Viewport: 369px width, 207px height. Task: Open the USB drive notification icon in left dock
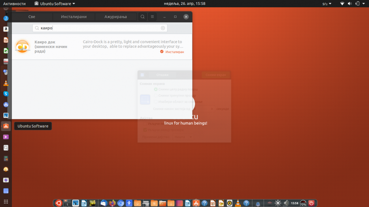click(6, 72)
